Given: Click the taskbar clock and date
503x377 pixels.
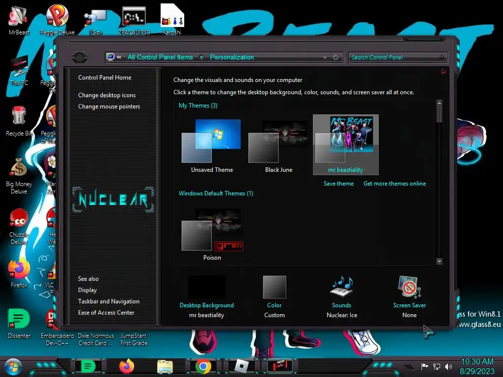Looking at the screenshot, I should (x=477, y=366).
